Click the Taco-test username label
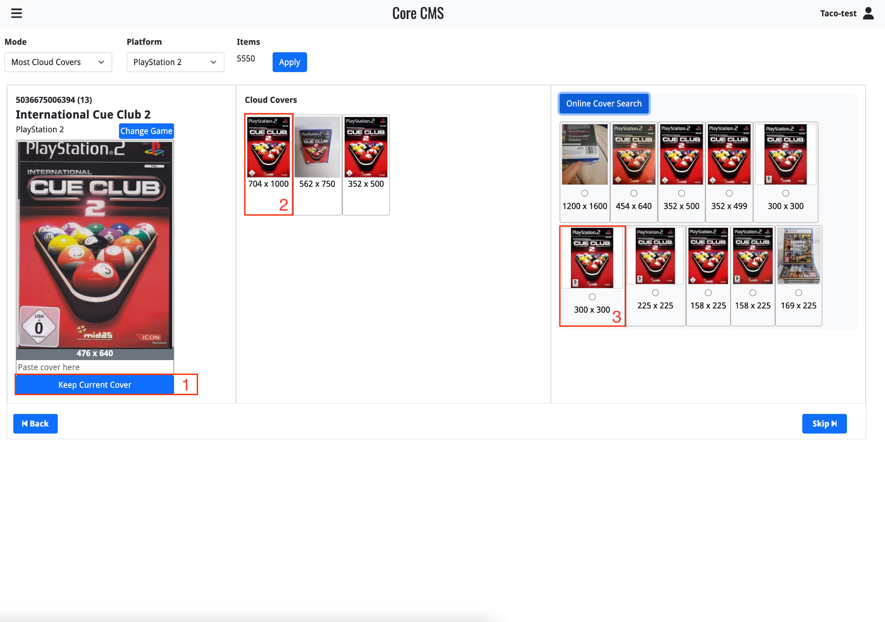This screenshot has height=622, width=885. click(x=838, y=13)
